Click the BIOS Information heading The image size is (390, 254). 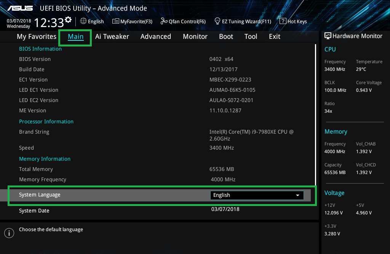point(40,49)
